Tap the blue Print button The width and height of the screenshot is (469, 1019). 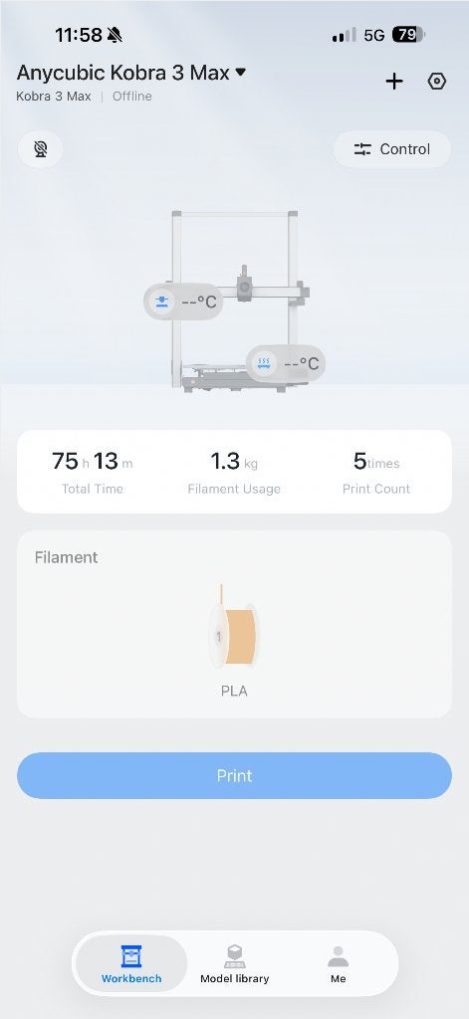[234, 775]
